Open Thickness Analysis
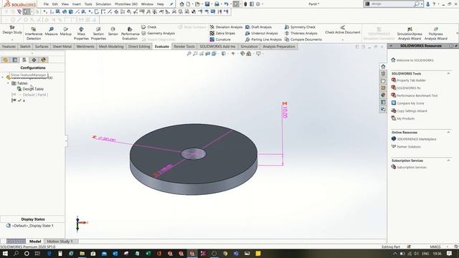The height and width of the screenshot is (258, 459). click(301, 34)
